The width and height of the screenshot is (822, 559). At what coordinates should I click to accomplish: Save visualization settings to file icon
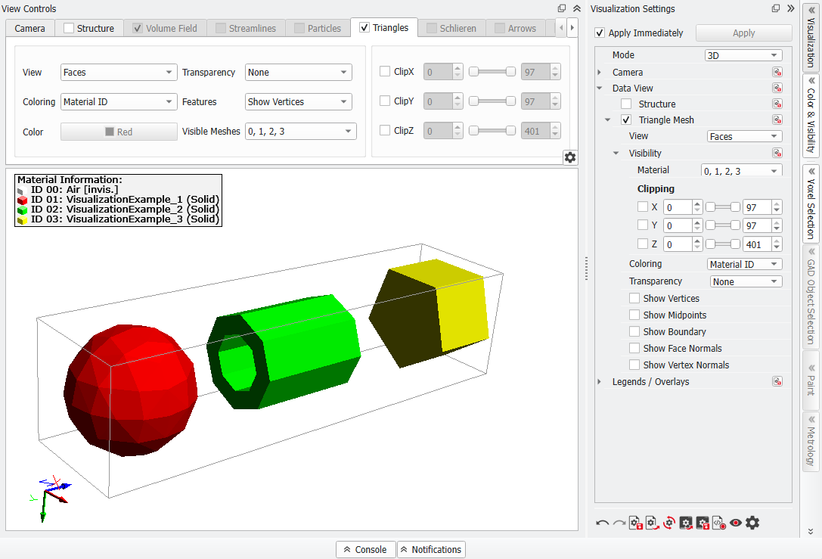[x=636, y=523]
